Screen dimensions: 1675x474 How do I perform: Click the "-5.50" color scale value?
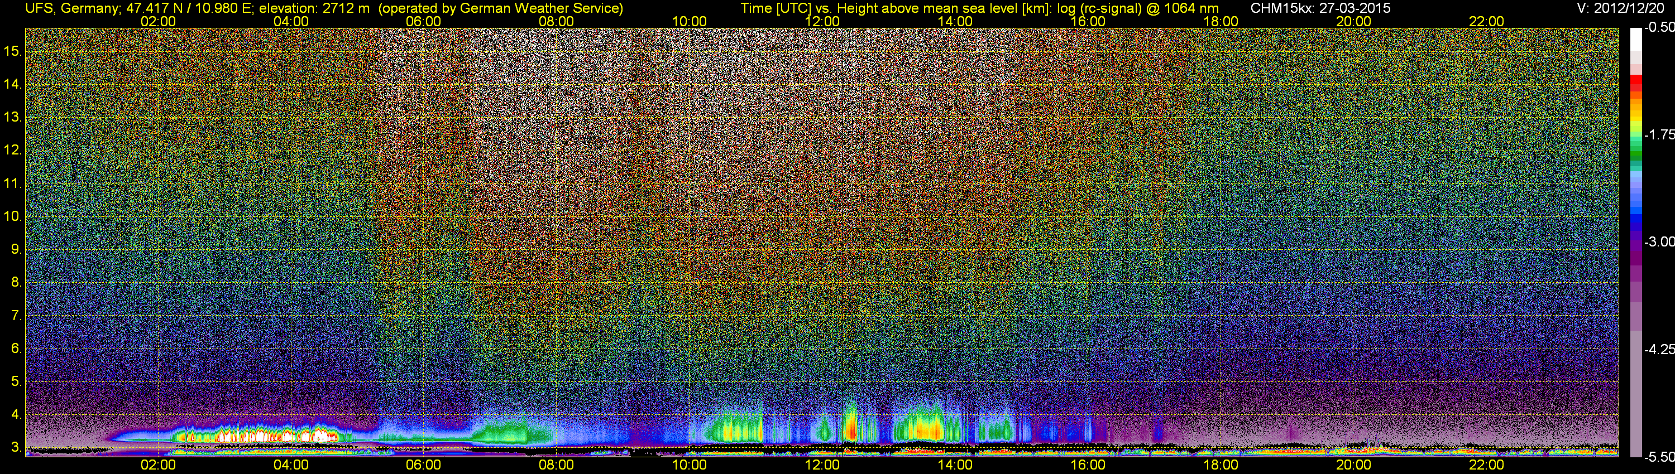pyautogui.click(x=1658, y=457)
